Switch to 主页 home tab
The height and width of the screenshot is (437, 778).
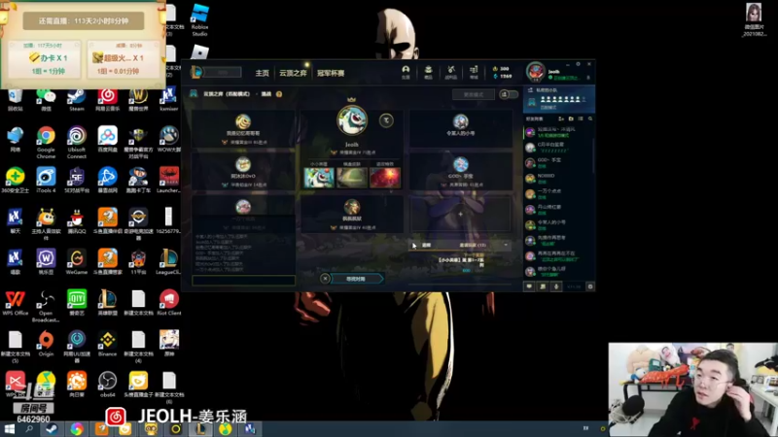point(262,73)
